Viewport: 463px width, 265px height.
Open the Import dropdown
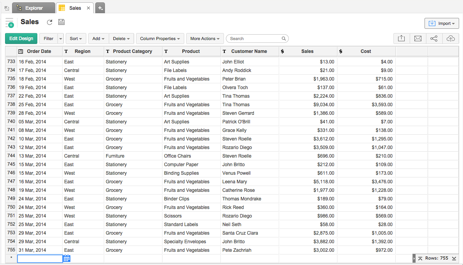tap(442, 23)
